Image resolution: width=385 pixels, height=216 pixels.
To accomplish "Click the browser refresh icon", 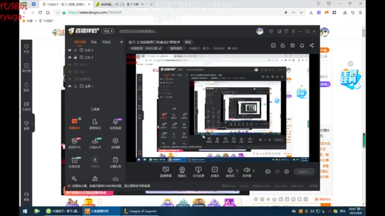I will (40, 12).
